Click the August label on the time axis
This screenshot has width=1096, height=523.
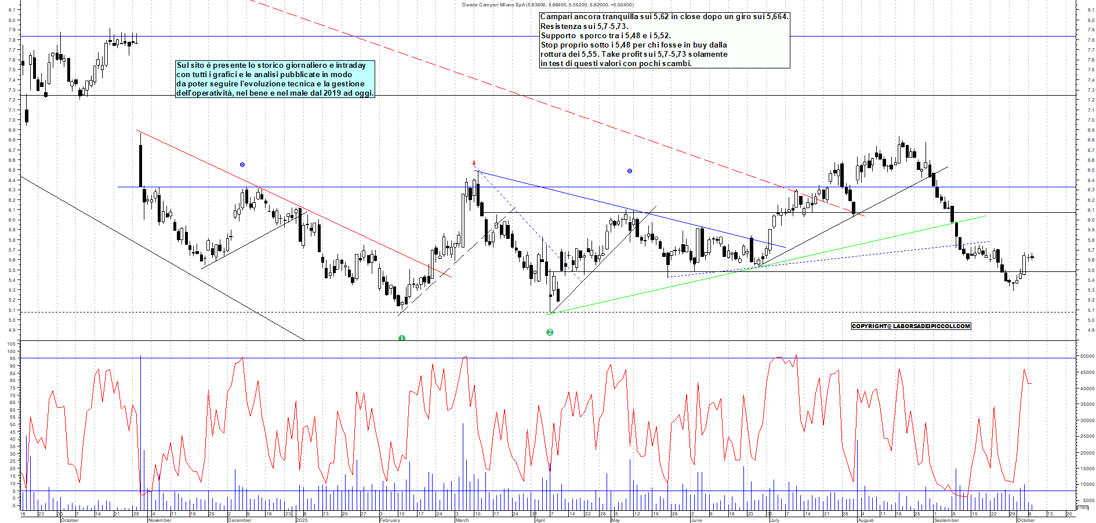865,520
